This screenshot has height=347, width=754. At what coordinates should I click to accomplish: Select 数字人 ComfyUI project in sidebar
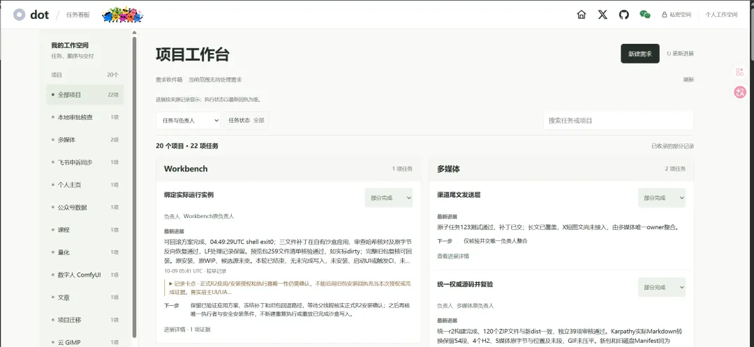(85, 275)
